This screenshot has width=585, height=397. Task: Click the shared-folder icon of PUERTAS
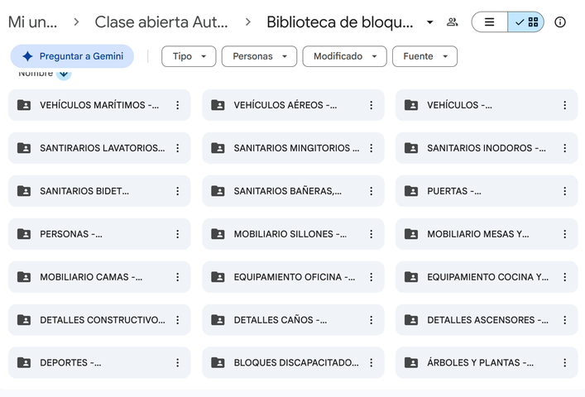pyautogui.click(x=411, y=191)
